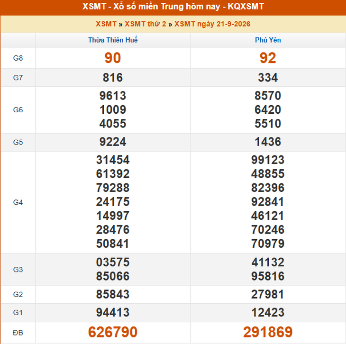
Task: Click the G6 number 6420
Action: [x=268, y=109]
